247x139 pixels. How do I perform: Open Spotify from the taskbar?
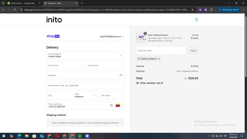coord(80,136)
